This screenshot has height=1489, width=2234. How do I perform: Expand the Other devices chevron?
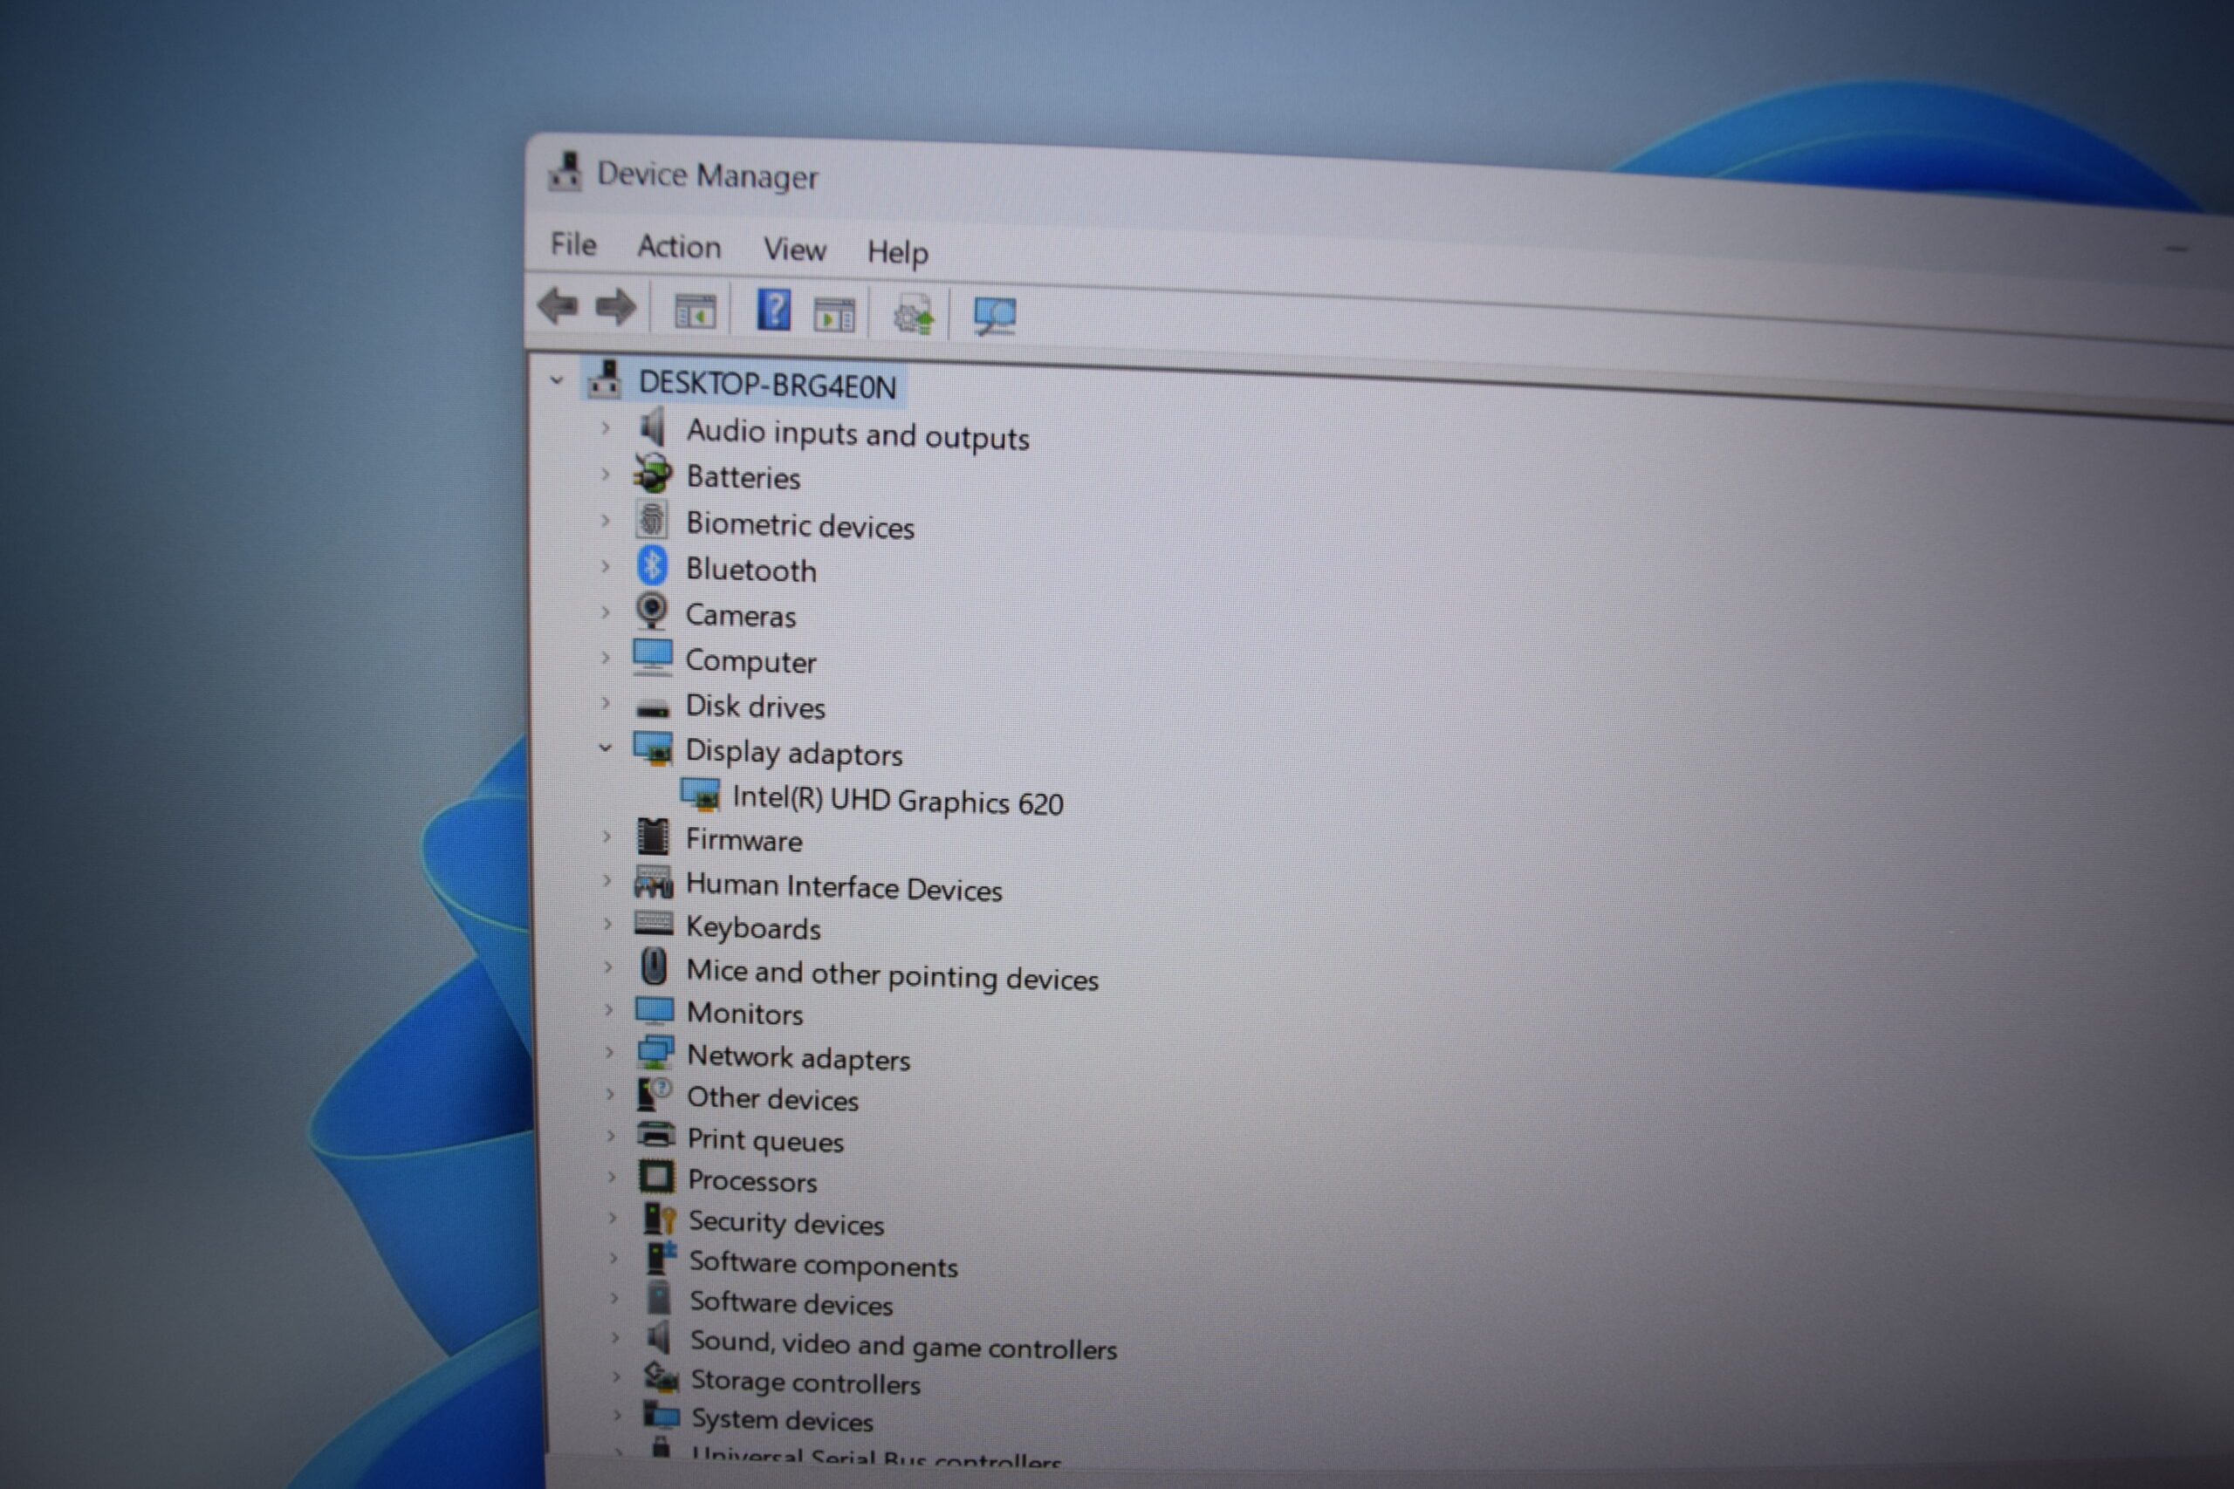(x=610, y=1094)
